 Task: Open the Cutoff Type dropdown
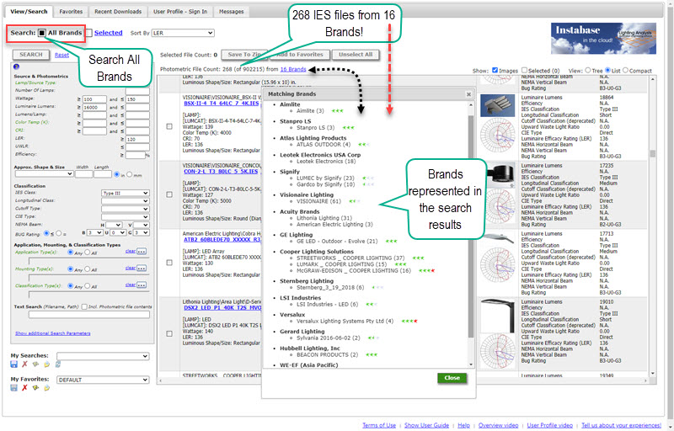click(125, 209)
